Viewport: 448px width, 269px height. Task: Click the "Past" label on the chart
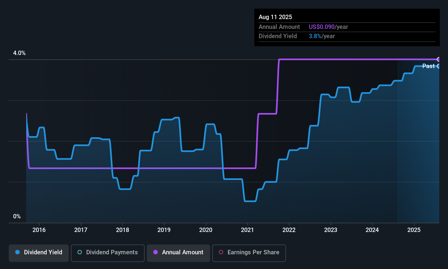(428, 66)
